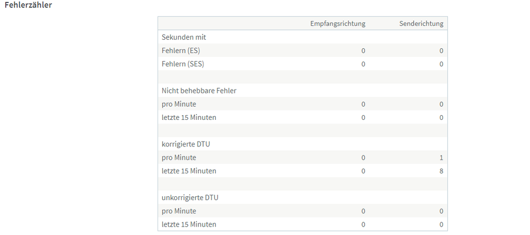Click the "korrigierte DTU" group label
The height and width of the screenshot is (235, 530).
pyautogui.click(x=186, y=144)
